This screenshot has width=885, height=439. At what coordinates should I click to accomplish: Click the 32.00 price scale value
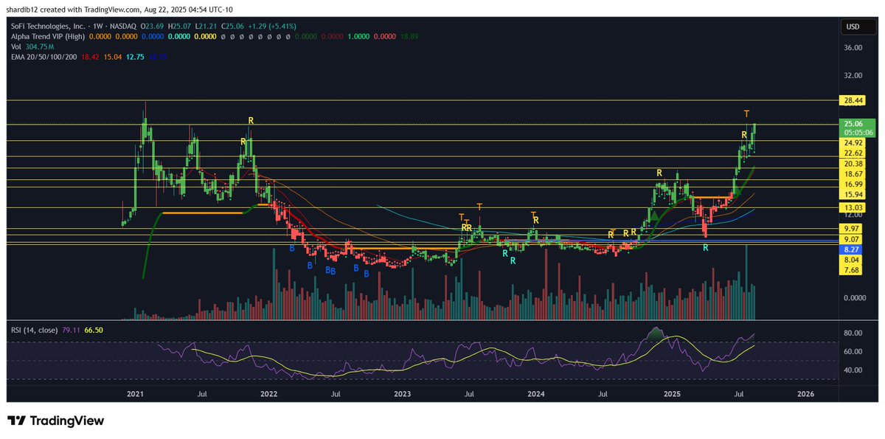tap(853, 75)
